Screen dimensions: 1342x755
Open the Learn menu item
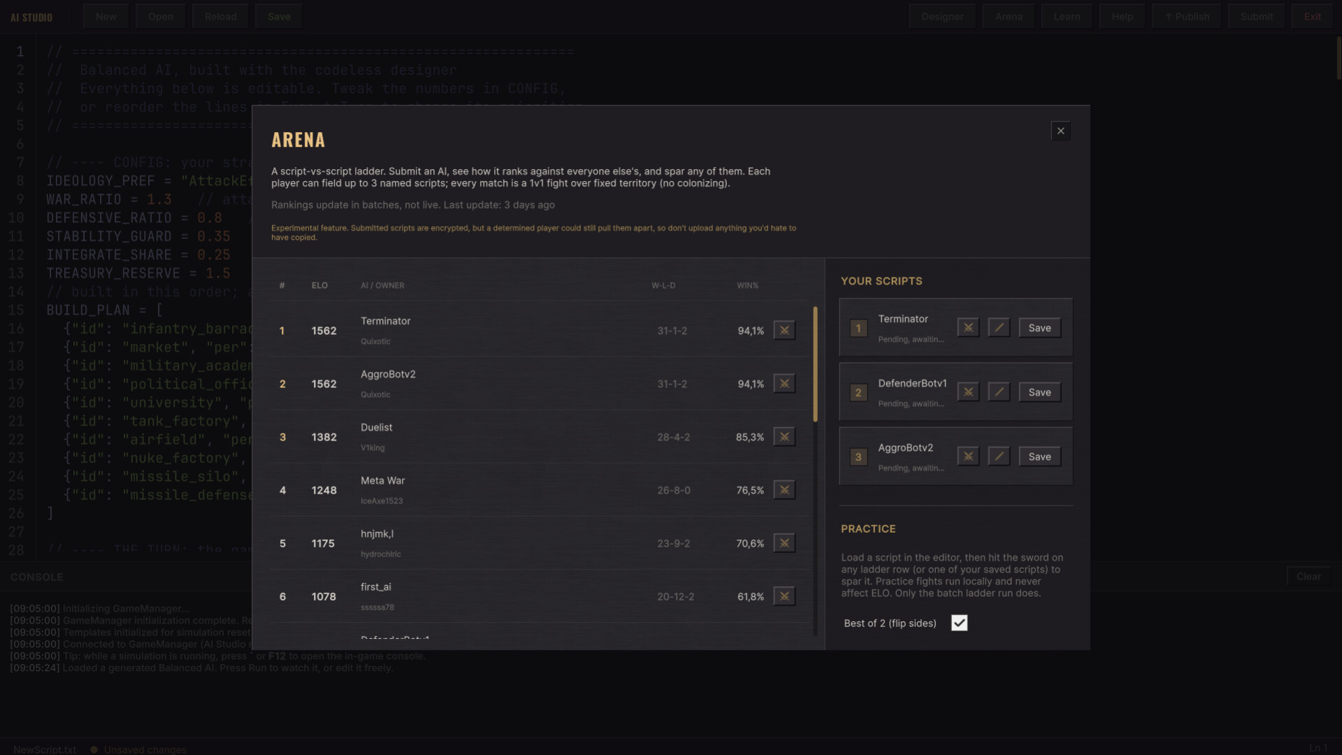(1067, 17)
